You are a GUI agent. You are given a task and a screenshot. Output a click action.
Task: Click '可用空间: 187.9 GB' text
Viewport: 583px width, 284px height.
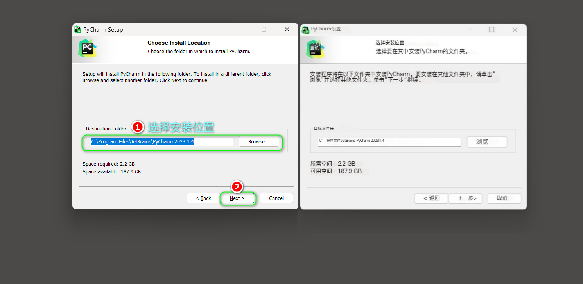pos(336,171)
